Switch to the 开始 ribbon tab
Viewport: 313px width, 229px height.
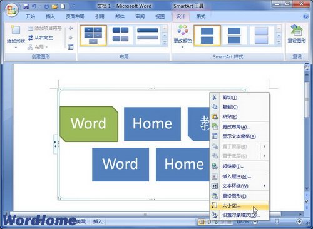[30, 16]
